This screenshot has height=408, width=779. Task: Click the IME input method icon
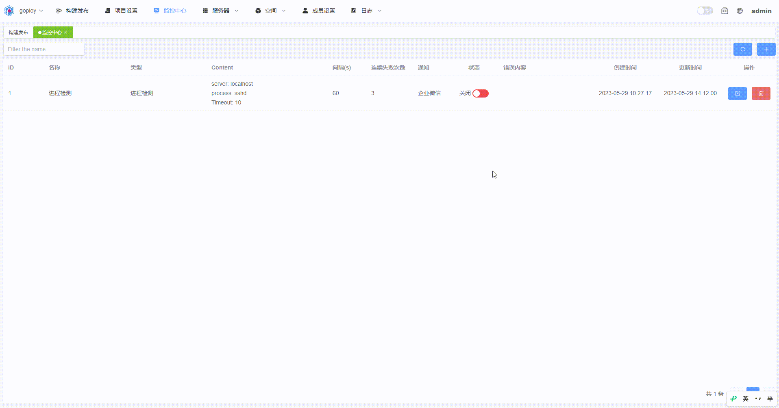pyautogui.click(x=733, y=399)
